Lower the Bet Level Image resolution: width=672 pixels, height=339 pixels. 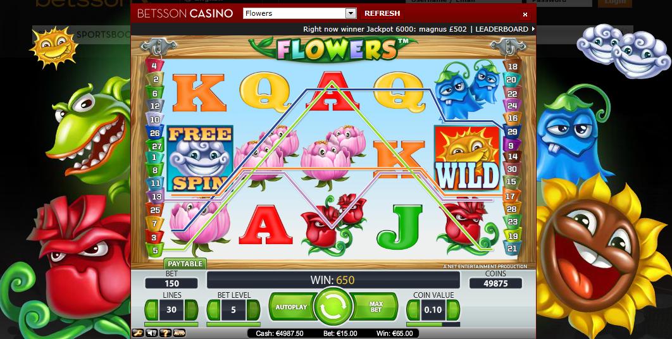pos(213,310)
